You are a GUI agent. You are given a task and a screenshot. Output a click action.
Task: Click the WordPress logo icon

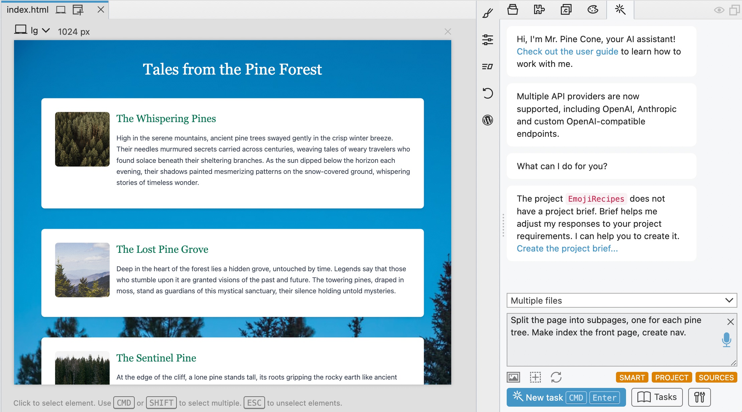[488, 120]
